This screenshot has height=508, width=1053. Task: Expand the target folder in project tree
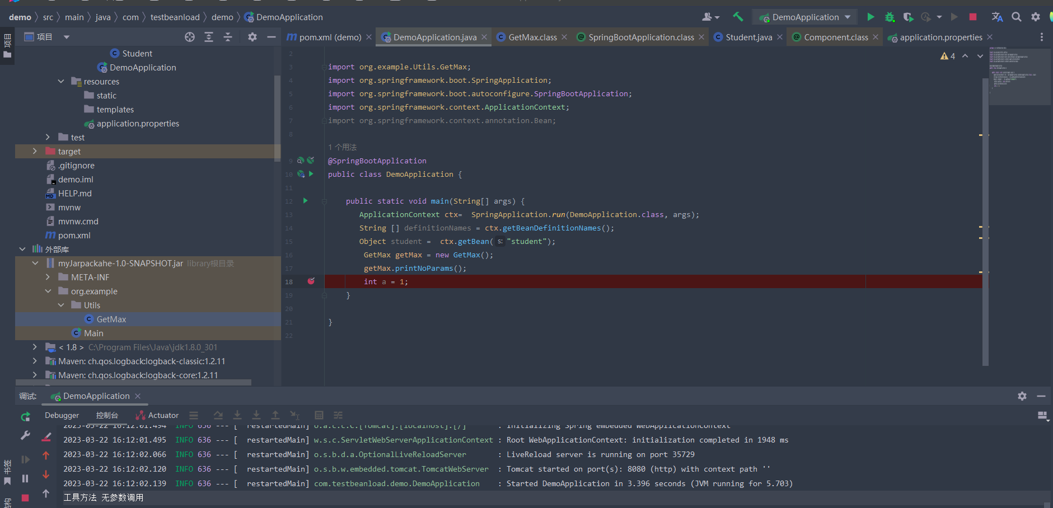point(35,152)
